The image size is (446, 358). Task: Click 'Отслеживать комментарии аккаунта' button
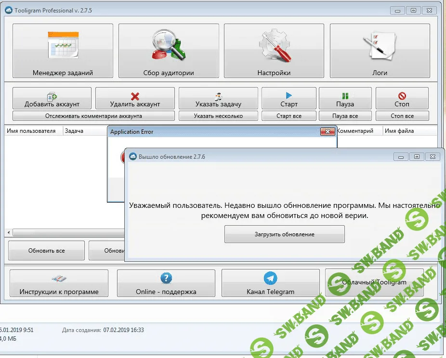93,116
